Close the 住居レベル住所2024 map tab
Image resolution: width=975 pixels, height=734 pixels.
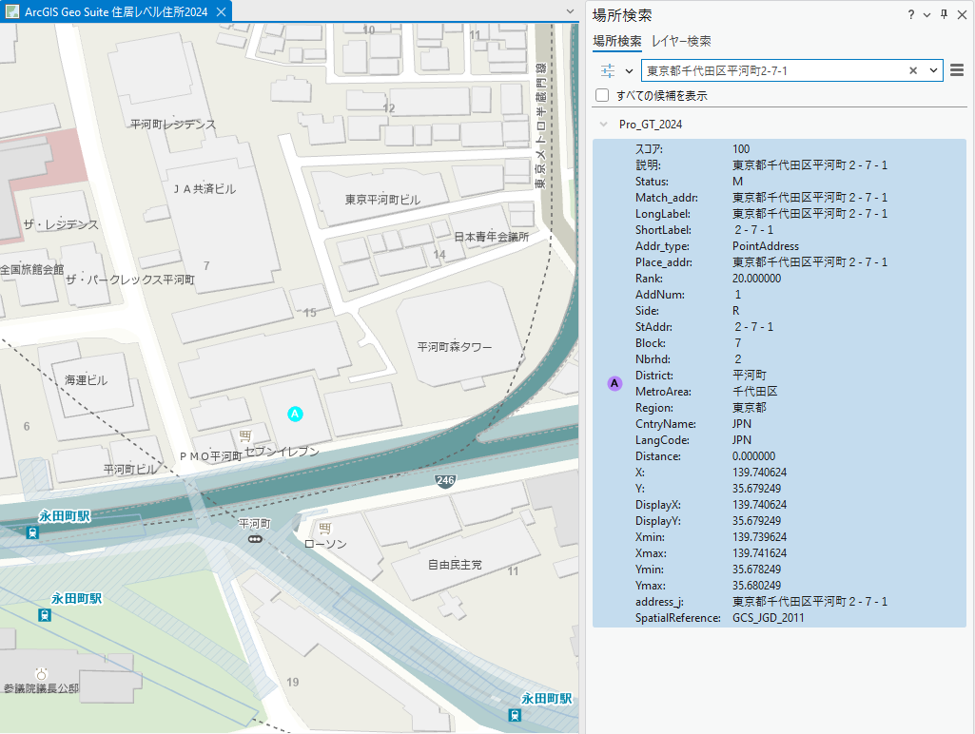pos(221,11)
